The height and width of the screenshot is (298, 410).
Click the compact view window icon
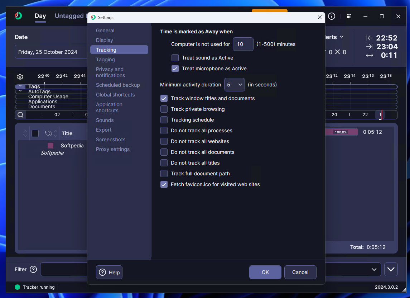349,16
